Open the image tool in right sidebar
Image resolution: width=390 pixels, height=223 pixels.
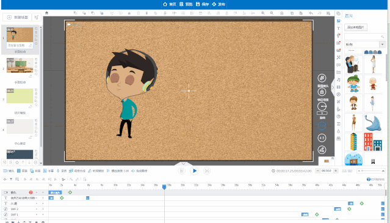coord(339,21)
